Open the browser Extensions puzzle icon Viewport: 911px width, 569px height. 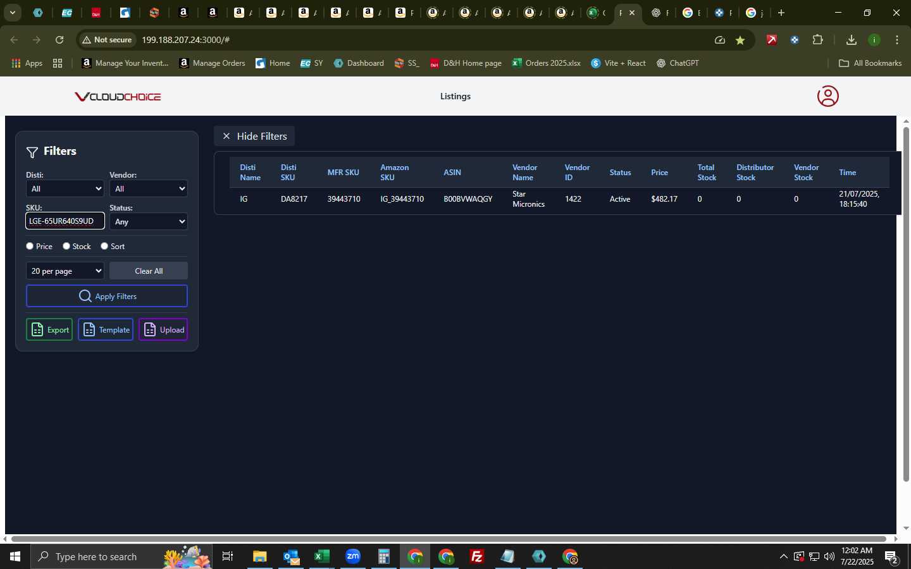click(817, 40)
